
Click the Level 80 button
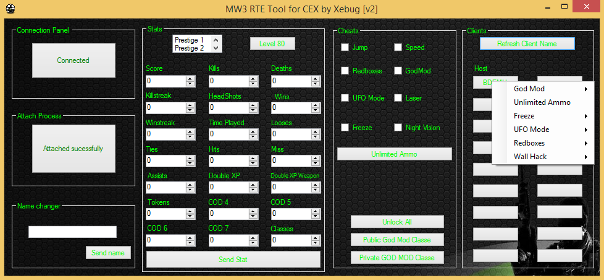point(272,43)
